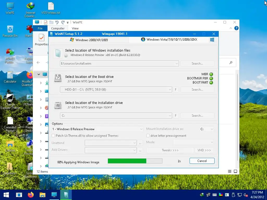Image resolution: width=267 pixels, height=200 pixels.
Task: Click Properties icon in WinPE ribbon
Action: tap(41, 38)
